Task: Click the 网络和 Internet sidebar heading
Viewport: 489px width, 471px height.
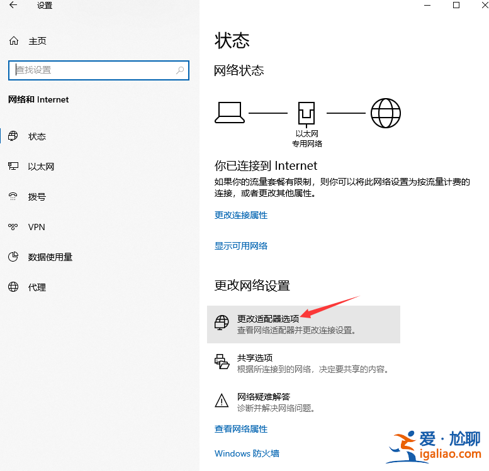Action: tap(38, 99)
